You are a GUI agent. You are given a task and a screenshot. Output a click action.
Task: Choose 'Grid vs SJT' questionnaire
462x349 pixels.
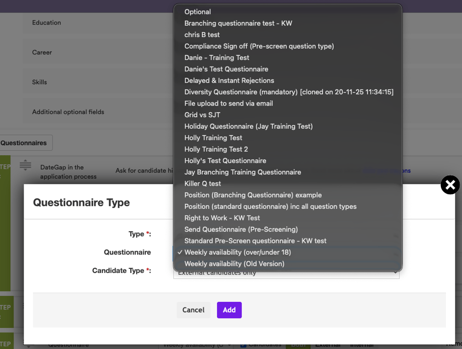pos(202,115)
